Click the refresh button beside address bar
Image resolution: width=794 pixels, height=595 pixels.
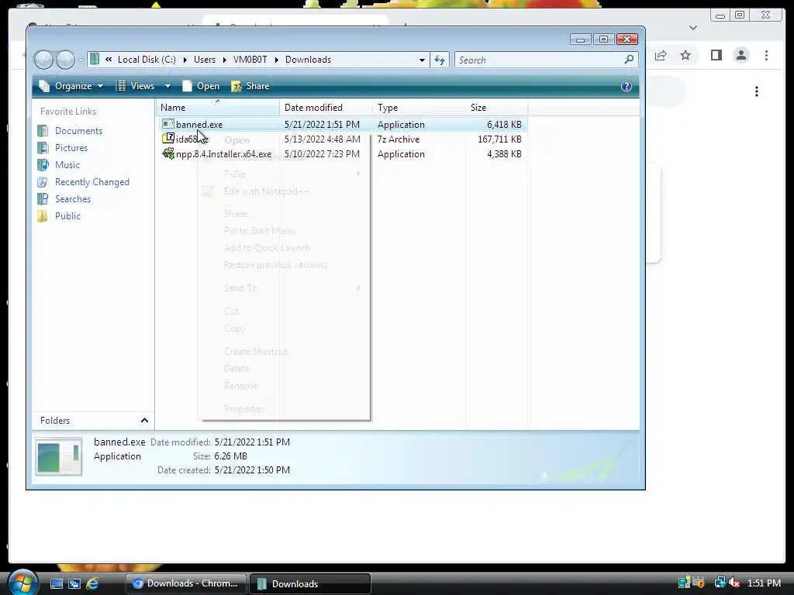pos(440,60)
